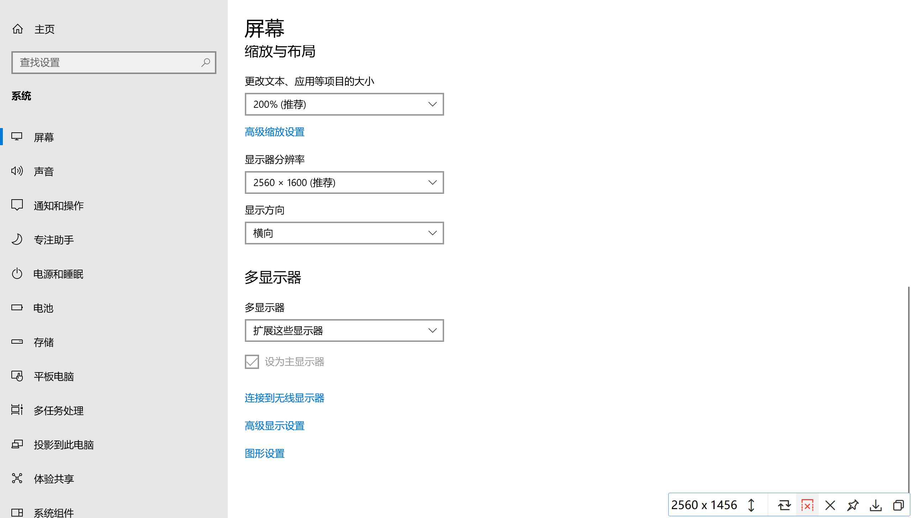Image resolution: width=911 pixels, height=518 pixels.
Task: Click the vertical double-arrow scroll capture icon
Action: [x=751, y=505]
